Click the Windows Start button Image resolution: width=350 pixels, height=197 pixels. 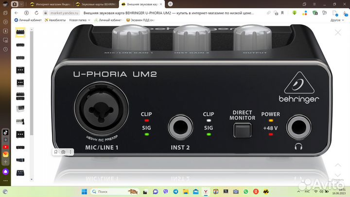84,192
